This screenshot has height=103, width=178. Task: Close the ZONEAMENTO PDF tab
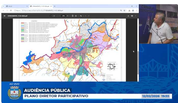click(51, 6)
